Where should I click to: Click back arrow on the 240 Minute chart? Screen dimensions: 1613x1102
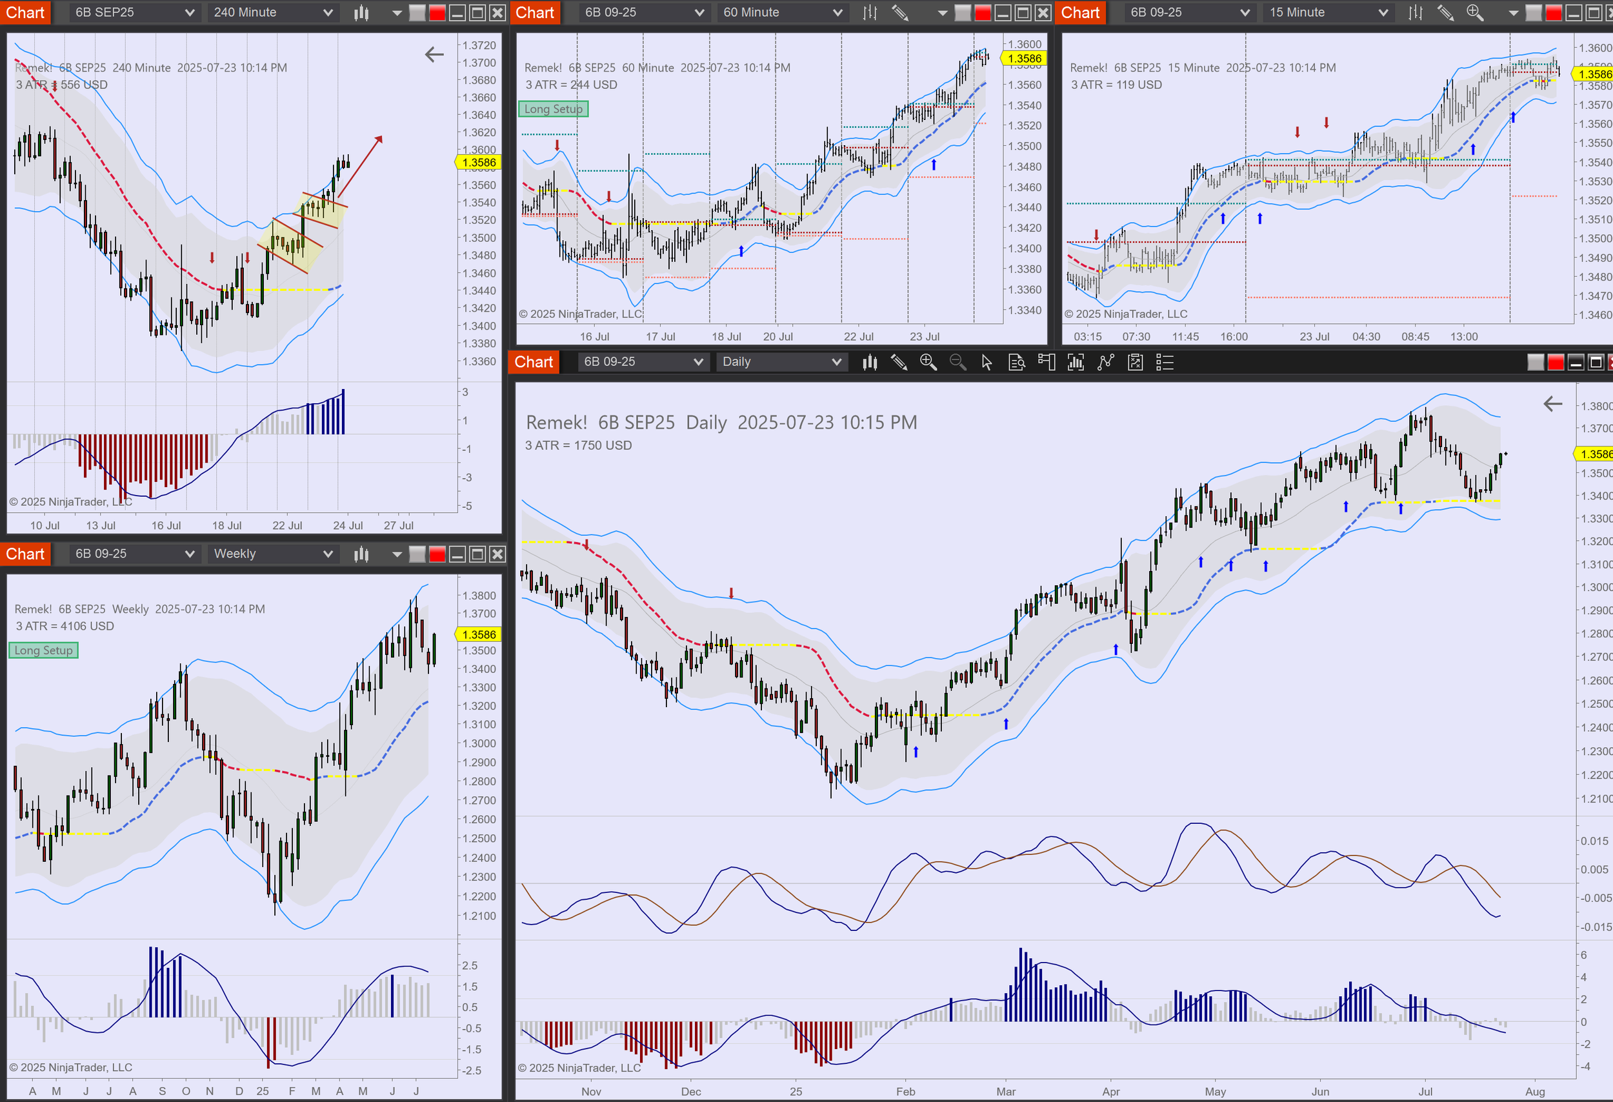coord(434,54)
